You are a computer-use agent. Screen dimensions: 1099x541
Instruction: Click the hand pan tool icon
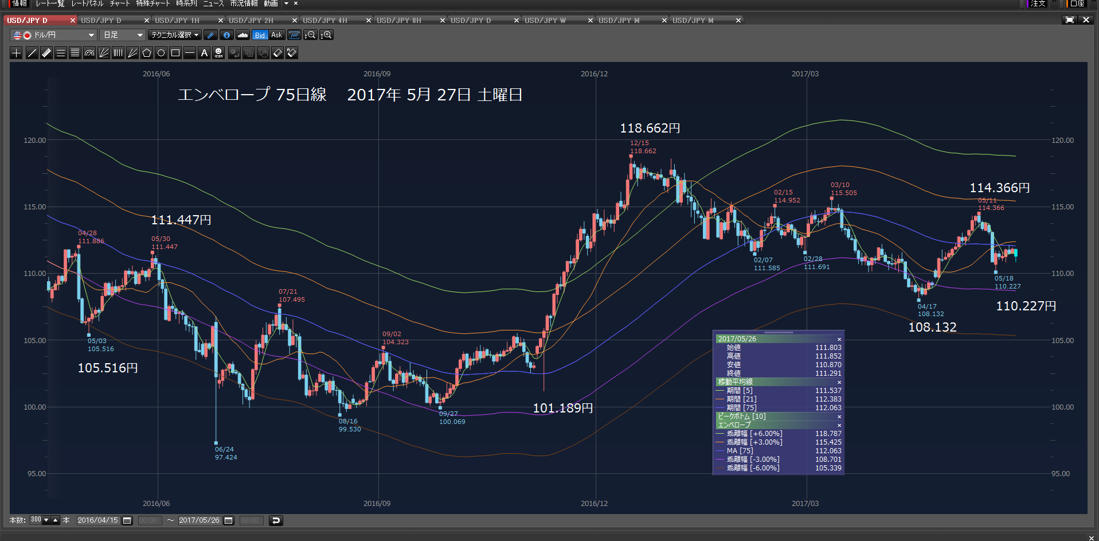point(263,53)
